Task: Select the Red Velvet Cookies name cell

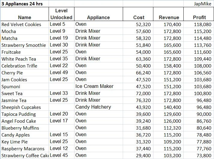Action: point(25,24)
